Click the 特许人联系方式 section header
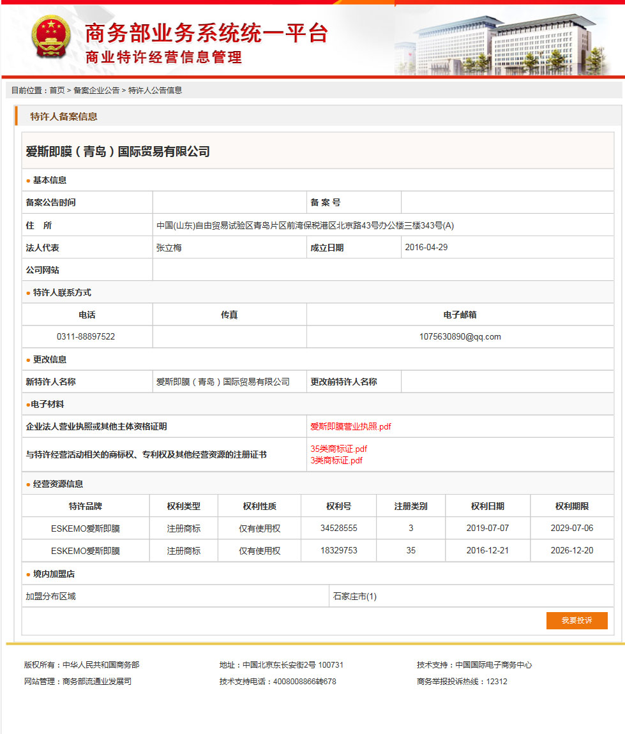 63,292
